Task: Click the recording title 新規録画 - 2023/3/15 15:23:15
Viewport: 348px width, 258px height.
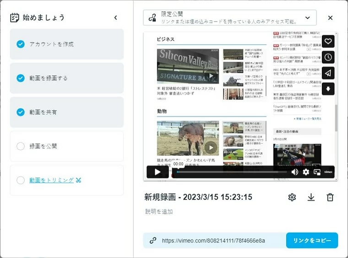Action: pyautogui.click(x=198, y=197)
